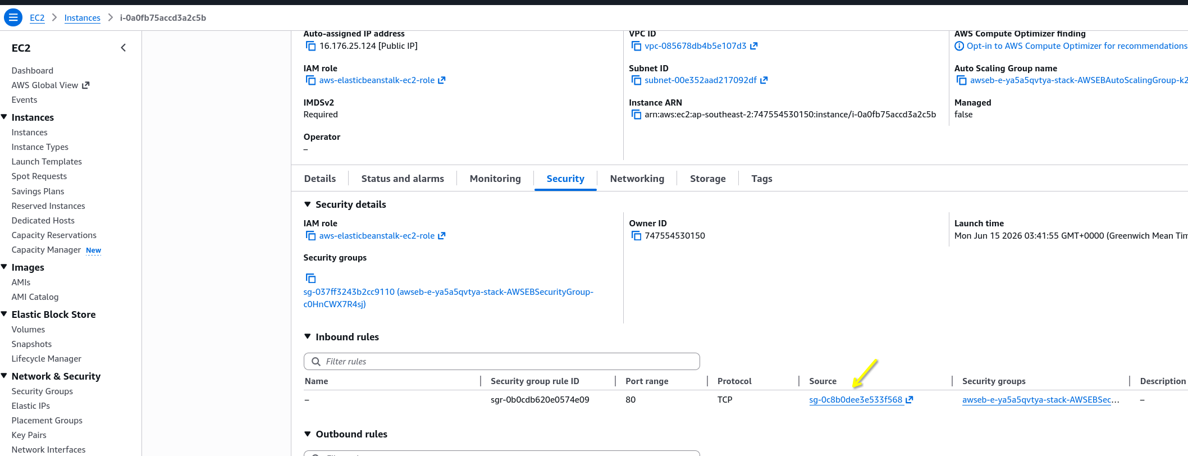Screen dimensions: 1188x456
Task: Switch to the Monitoring tab
Action: point(495,179)
